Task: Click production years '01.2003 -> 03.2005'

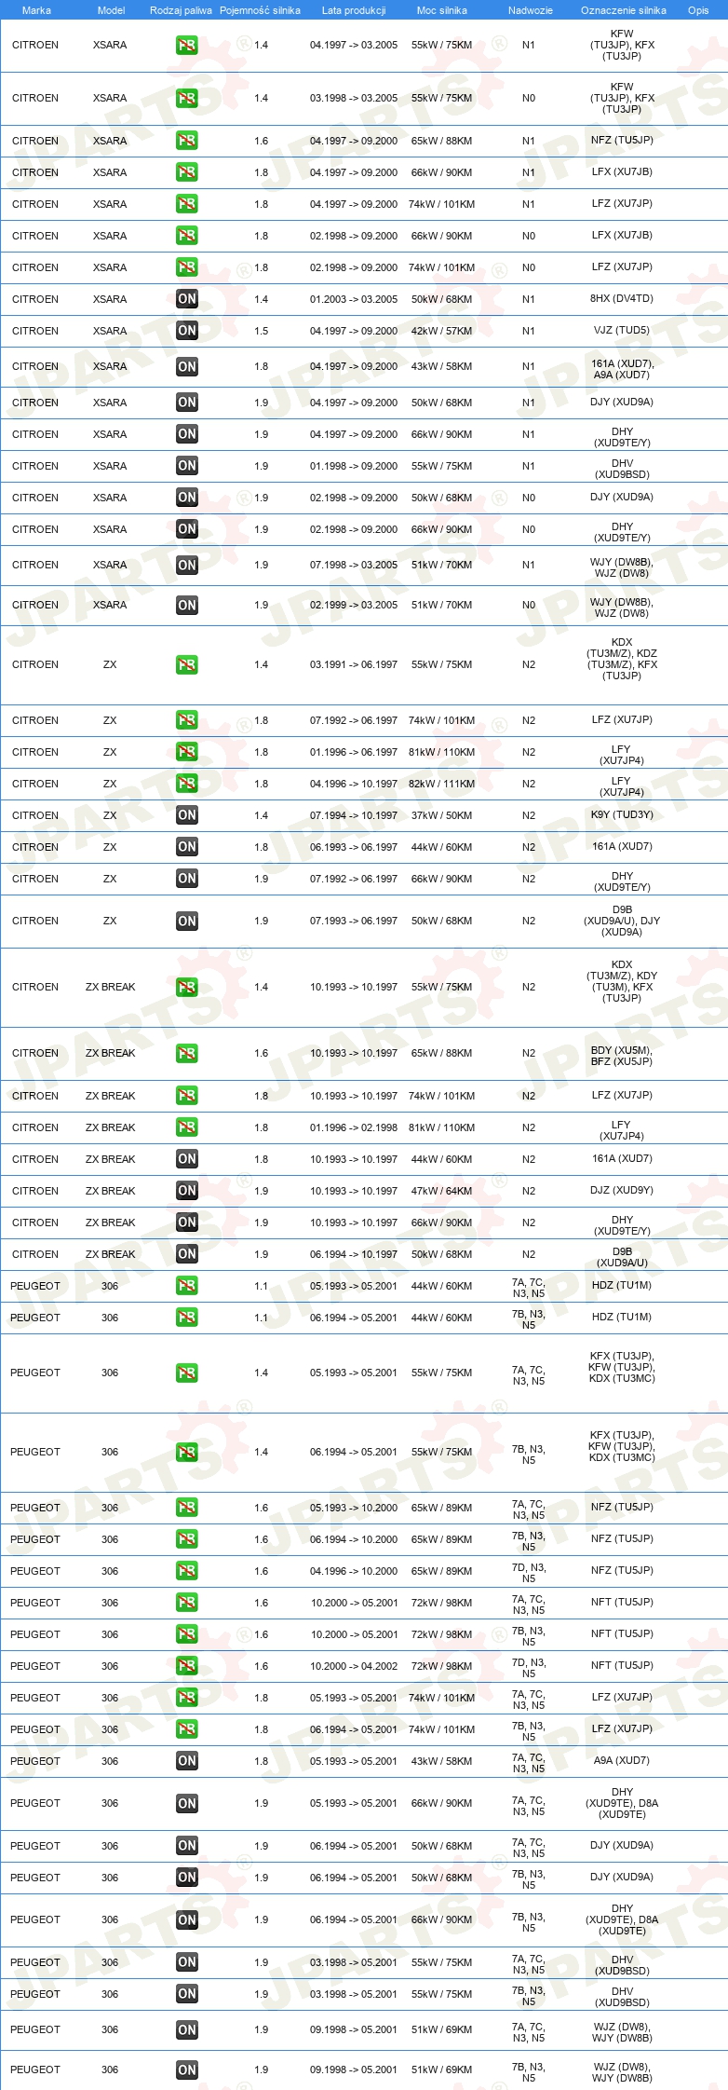Action: 354,299
